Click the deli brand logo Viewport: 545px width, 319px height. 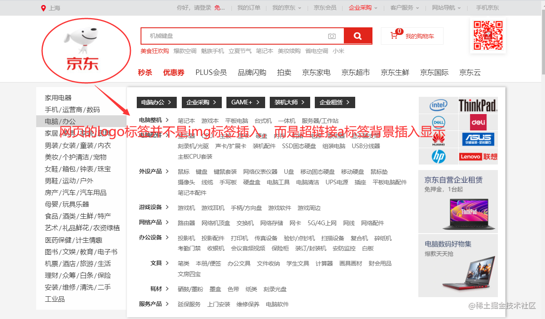(478, 122)
